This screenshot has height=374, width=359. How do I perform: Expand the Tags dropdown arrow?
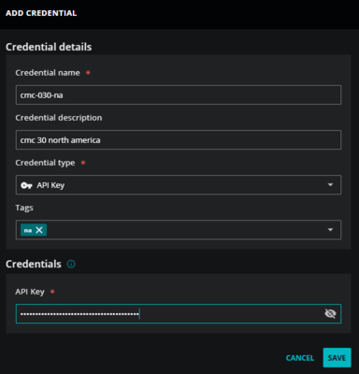tap(330, 230)
